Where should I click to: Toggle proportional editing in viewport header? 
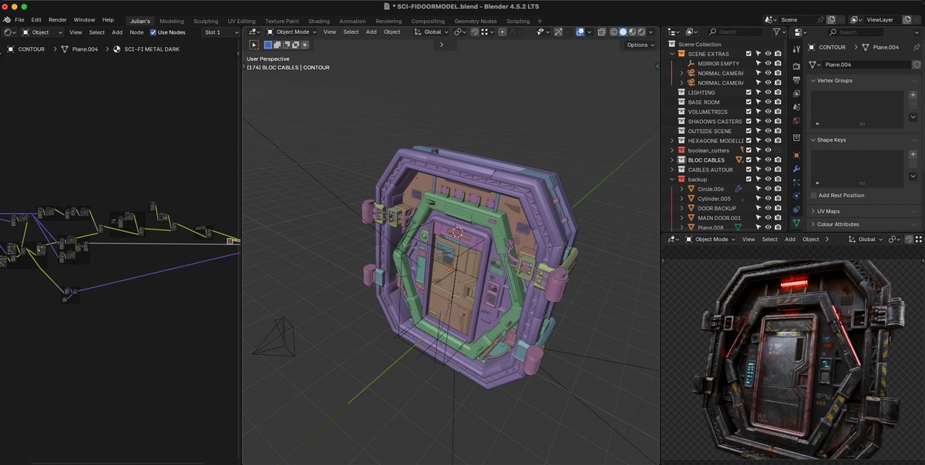tap(503, 32)
